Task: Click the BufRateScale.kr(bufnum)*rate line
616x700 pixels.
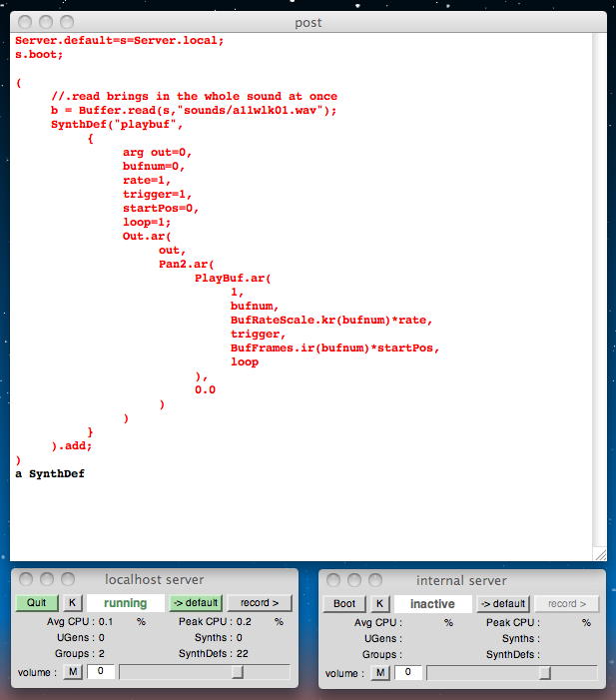Action: [331, 321]
